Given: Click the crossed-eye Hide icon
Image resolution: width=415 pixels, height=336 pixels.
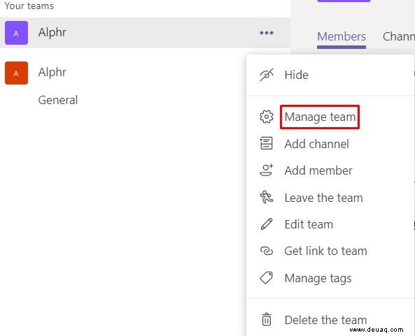Looking at the screenshot, I should point(267,75).
